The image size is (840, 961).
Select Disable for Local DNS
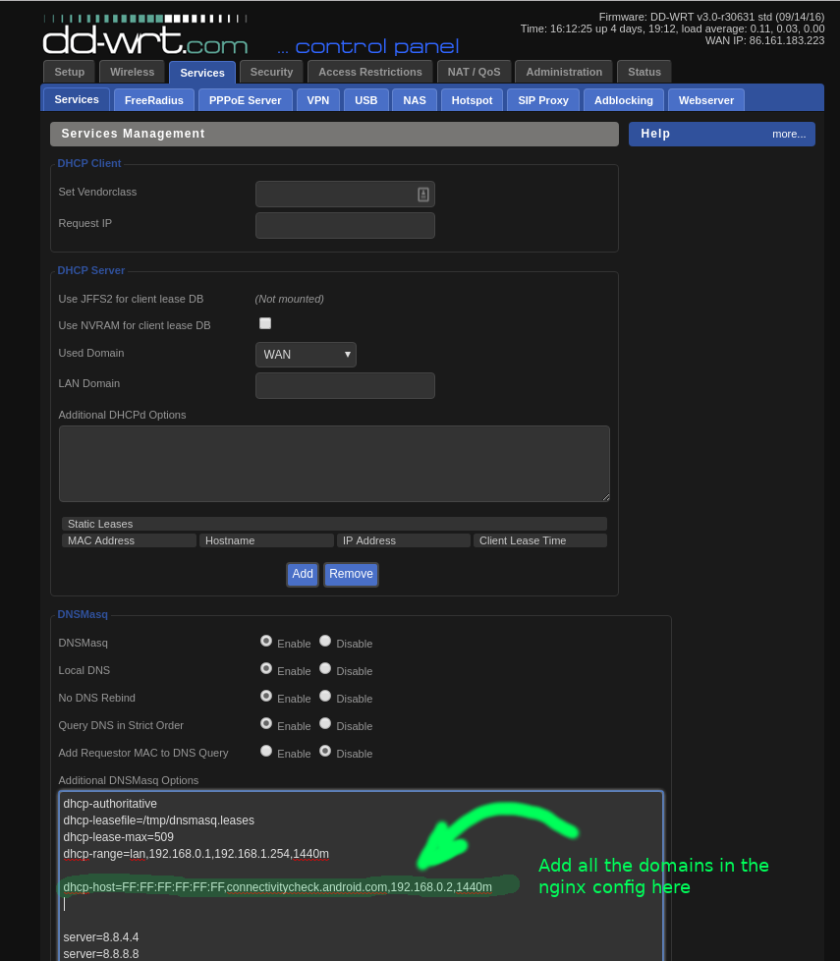pos(325,668)
